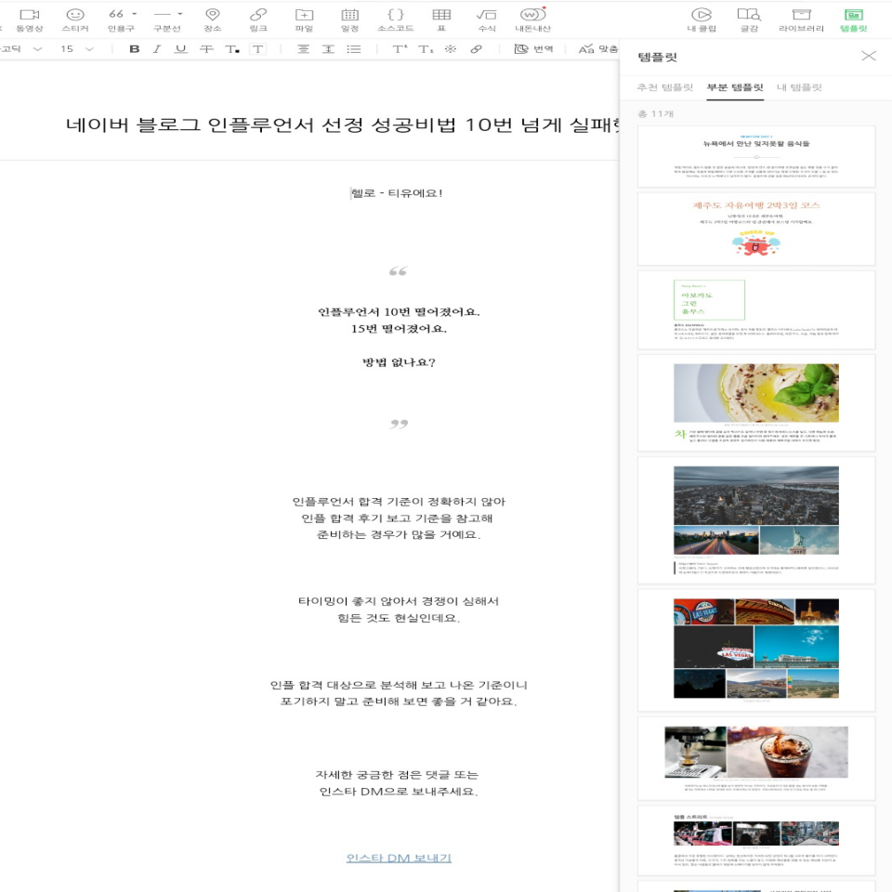The image size is (892, 892).
Task: Choose the coffee drink photo template
Action: 756,758
